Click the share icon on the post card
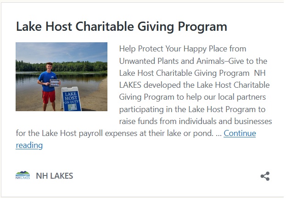Image resolution: width=286 pixels, height=198 pixels. [265, 176]
